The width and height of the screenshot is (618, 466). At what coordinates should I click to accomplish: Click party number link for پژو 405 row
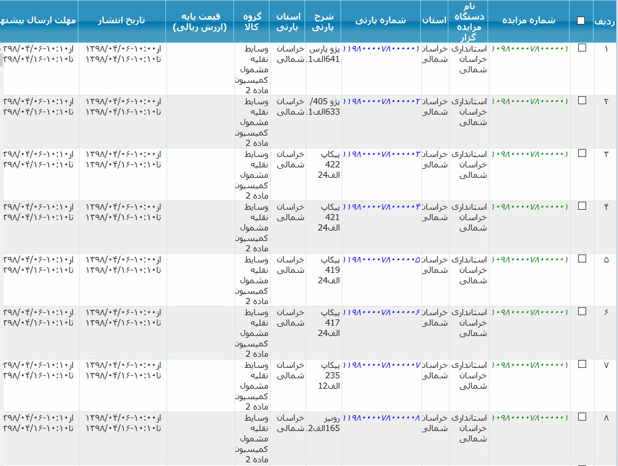(x=381, y=102)
